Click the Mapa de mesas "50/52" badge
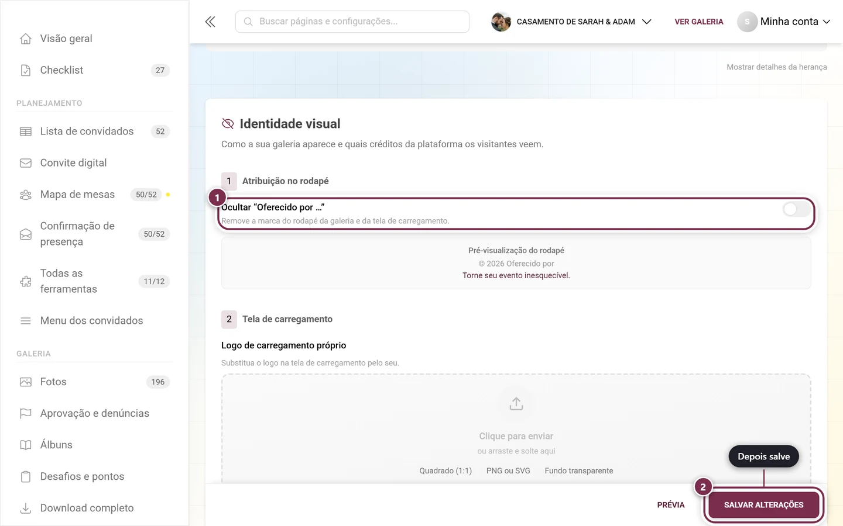843x526 pixels. [x=146, y=195]
